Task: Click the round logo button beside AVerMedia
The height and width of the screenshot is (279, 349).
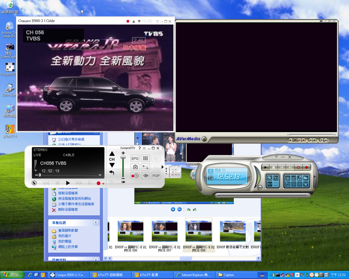Action: [x=204, y=139]
